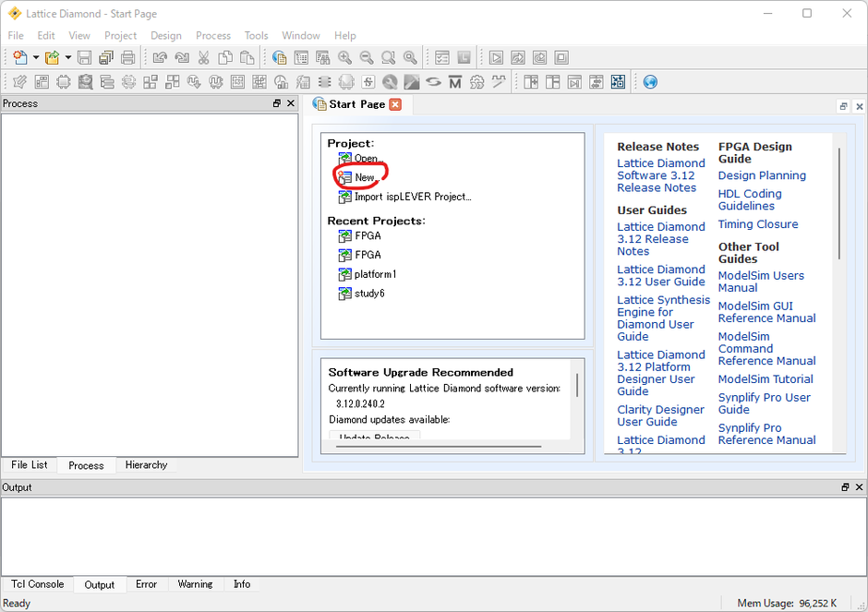Switch to the Hierarchy tab
This screenshot has width=868, height=612.
146,465
